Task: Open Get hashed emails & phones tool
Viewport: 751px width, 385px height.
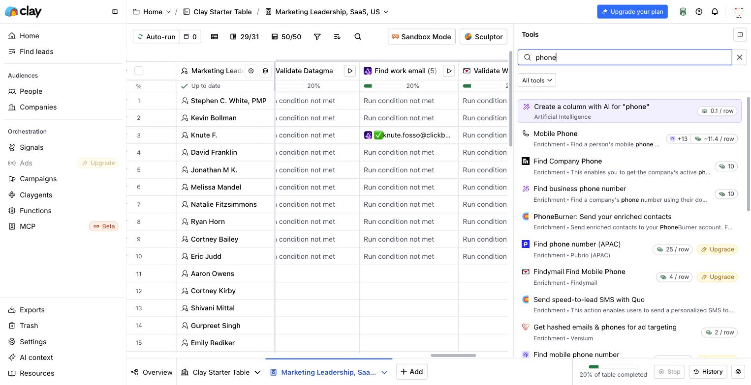Action: pyautogui.click(x=629, y=332)
